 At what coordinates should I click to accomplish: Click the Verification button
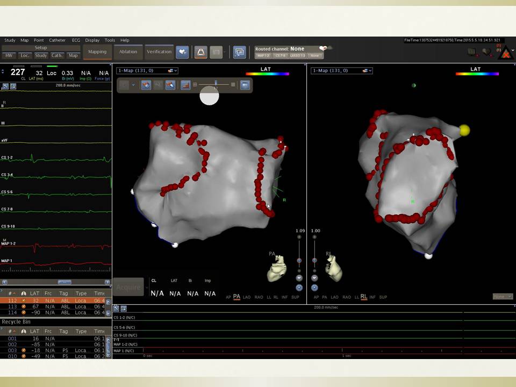pos(159,52)
